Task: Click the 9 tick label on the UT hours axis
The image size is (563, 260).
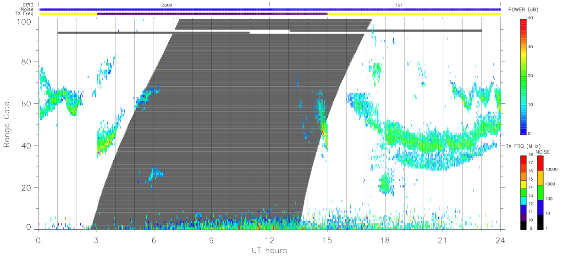Action: (212, 240)
